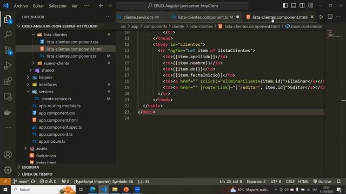Open the Remote Explorer view
This screenshot has width=346, height=194.
pos(8,97)
